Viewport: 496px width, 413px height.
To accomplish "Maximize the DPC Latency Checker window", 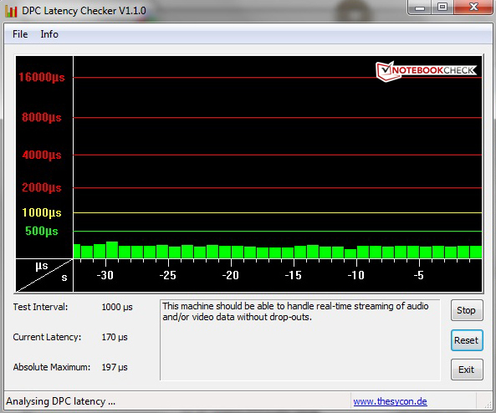I will tap(442, 7).
